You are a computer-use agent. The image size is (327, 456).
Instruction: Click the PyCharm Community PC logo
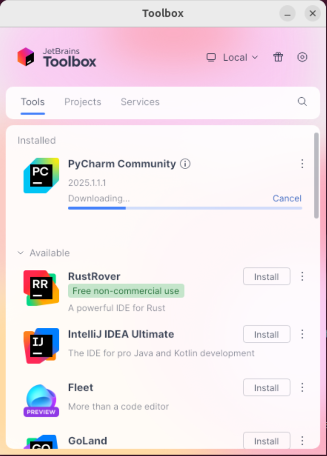(41, 175)
